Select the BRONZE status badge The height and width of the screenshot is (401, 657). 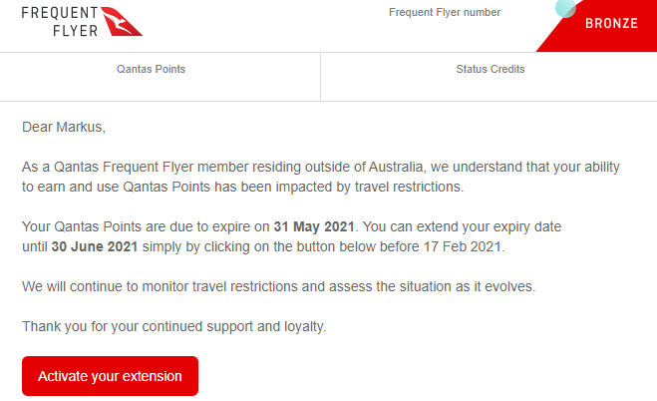tap(611, 23)
